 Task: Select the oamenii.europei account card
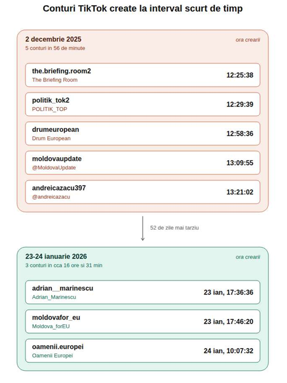143,351
